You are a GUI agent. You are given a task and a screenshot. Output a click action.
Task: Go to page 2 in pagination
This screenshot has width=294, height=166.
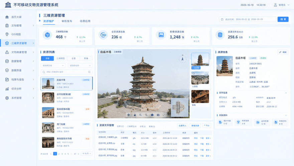(59, 154)
